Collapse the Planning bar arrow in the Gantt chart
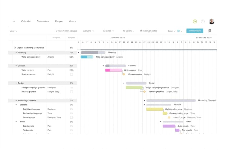The width and height of the screenshot is (225, 150). pyautogui.click(x=79, y=52)
